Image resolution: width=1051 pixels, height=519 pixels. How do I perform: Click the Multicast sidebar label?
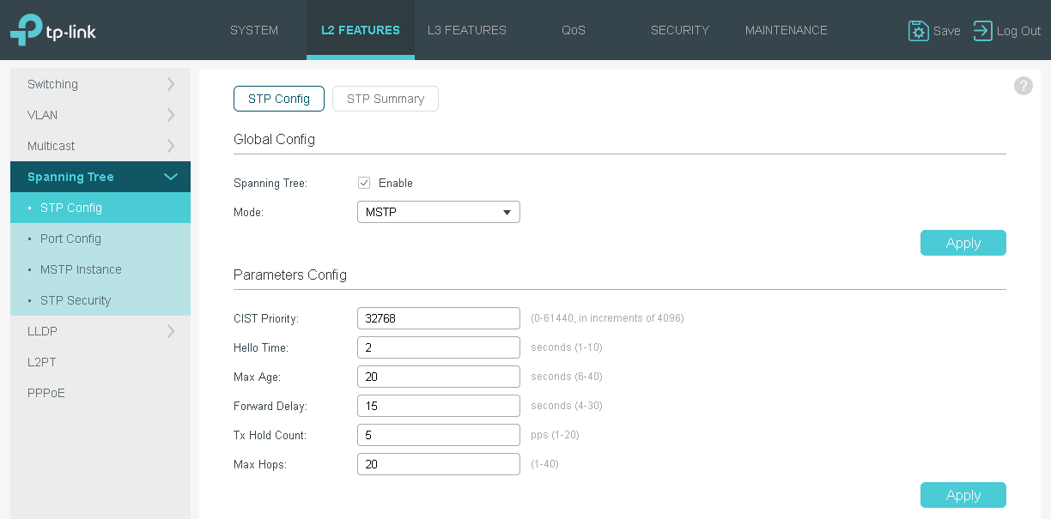(51, 146)
